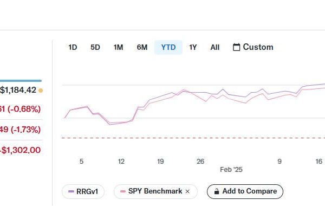Click the Feb '25 axis label
The image size is (325, 206).
click(231, 170)
